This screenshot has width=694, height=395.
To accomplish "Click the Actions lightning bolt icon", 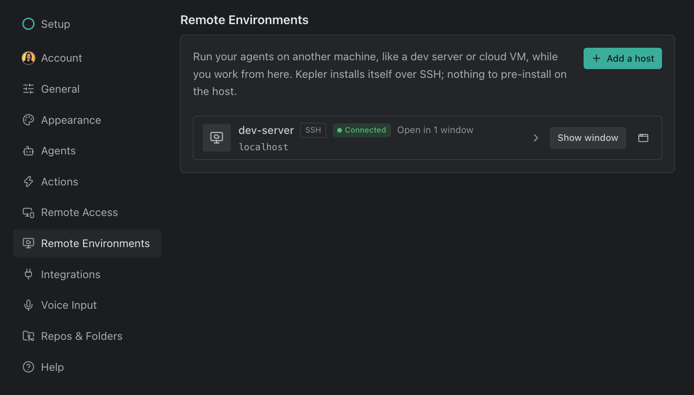I will [28, 182].
